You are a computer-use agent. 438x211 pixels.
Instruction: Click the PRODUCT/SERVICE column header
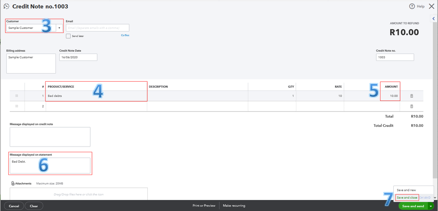coord(61,86)
